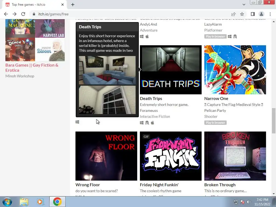Open Windows Explorer from taskbar
Viewport: 276px width, 207px height.
point(24,202)
